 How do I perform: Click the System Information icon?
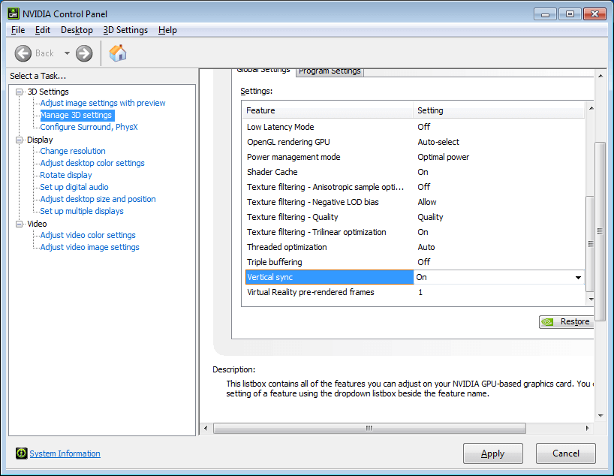click(x=22, y=453)
